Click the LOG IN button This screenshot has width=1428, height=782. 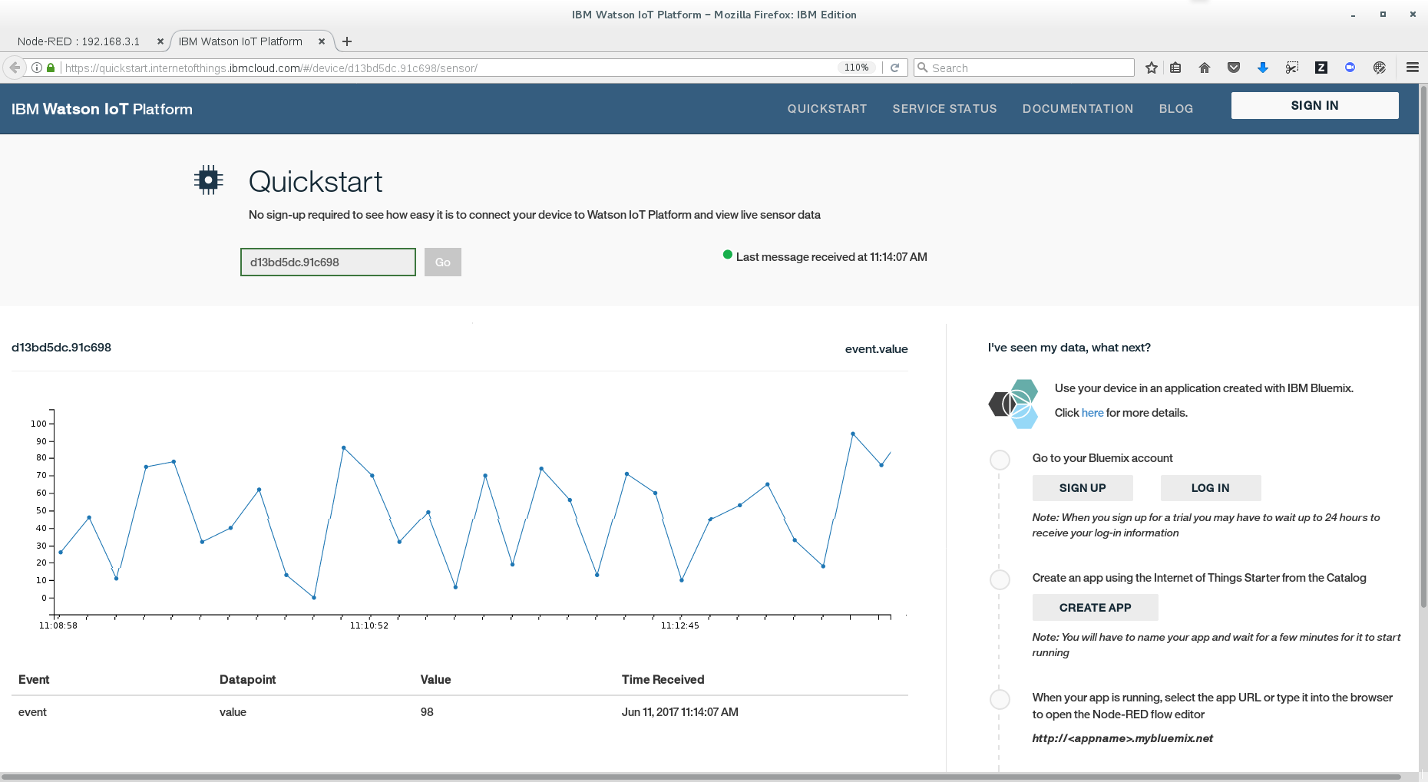coord(1211,488)
